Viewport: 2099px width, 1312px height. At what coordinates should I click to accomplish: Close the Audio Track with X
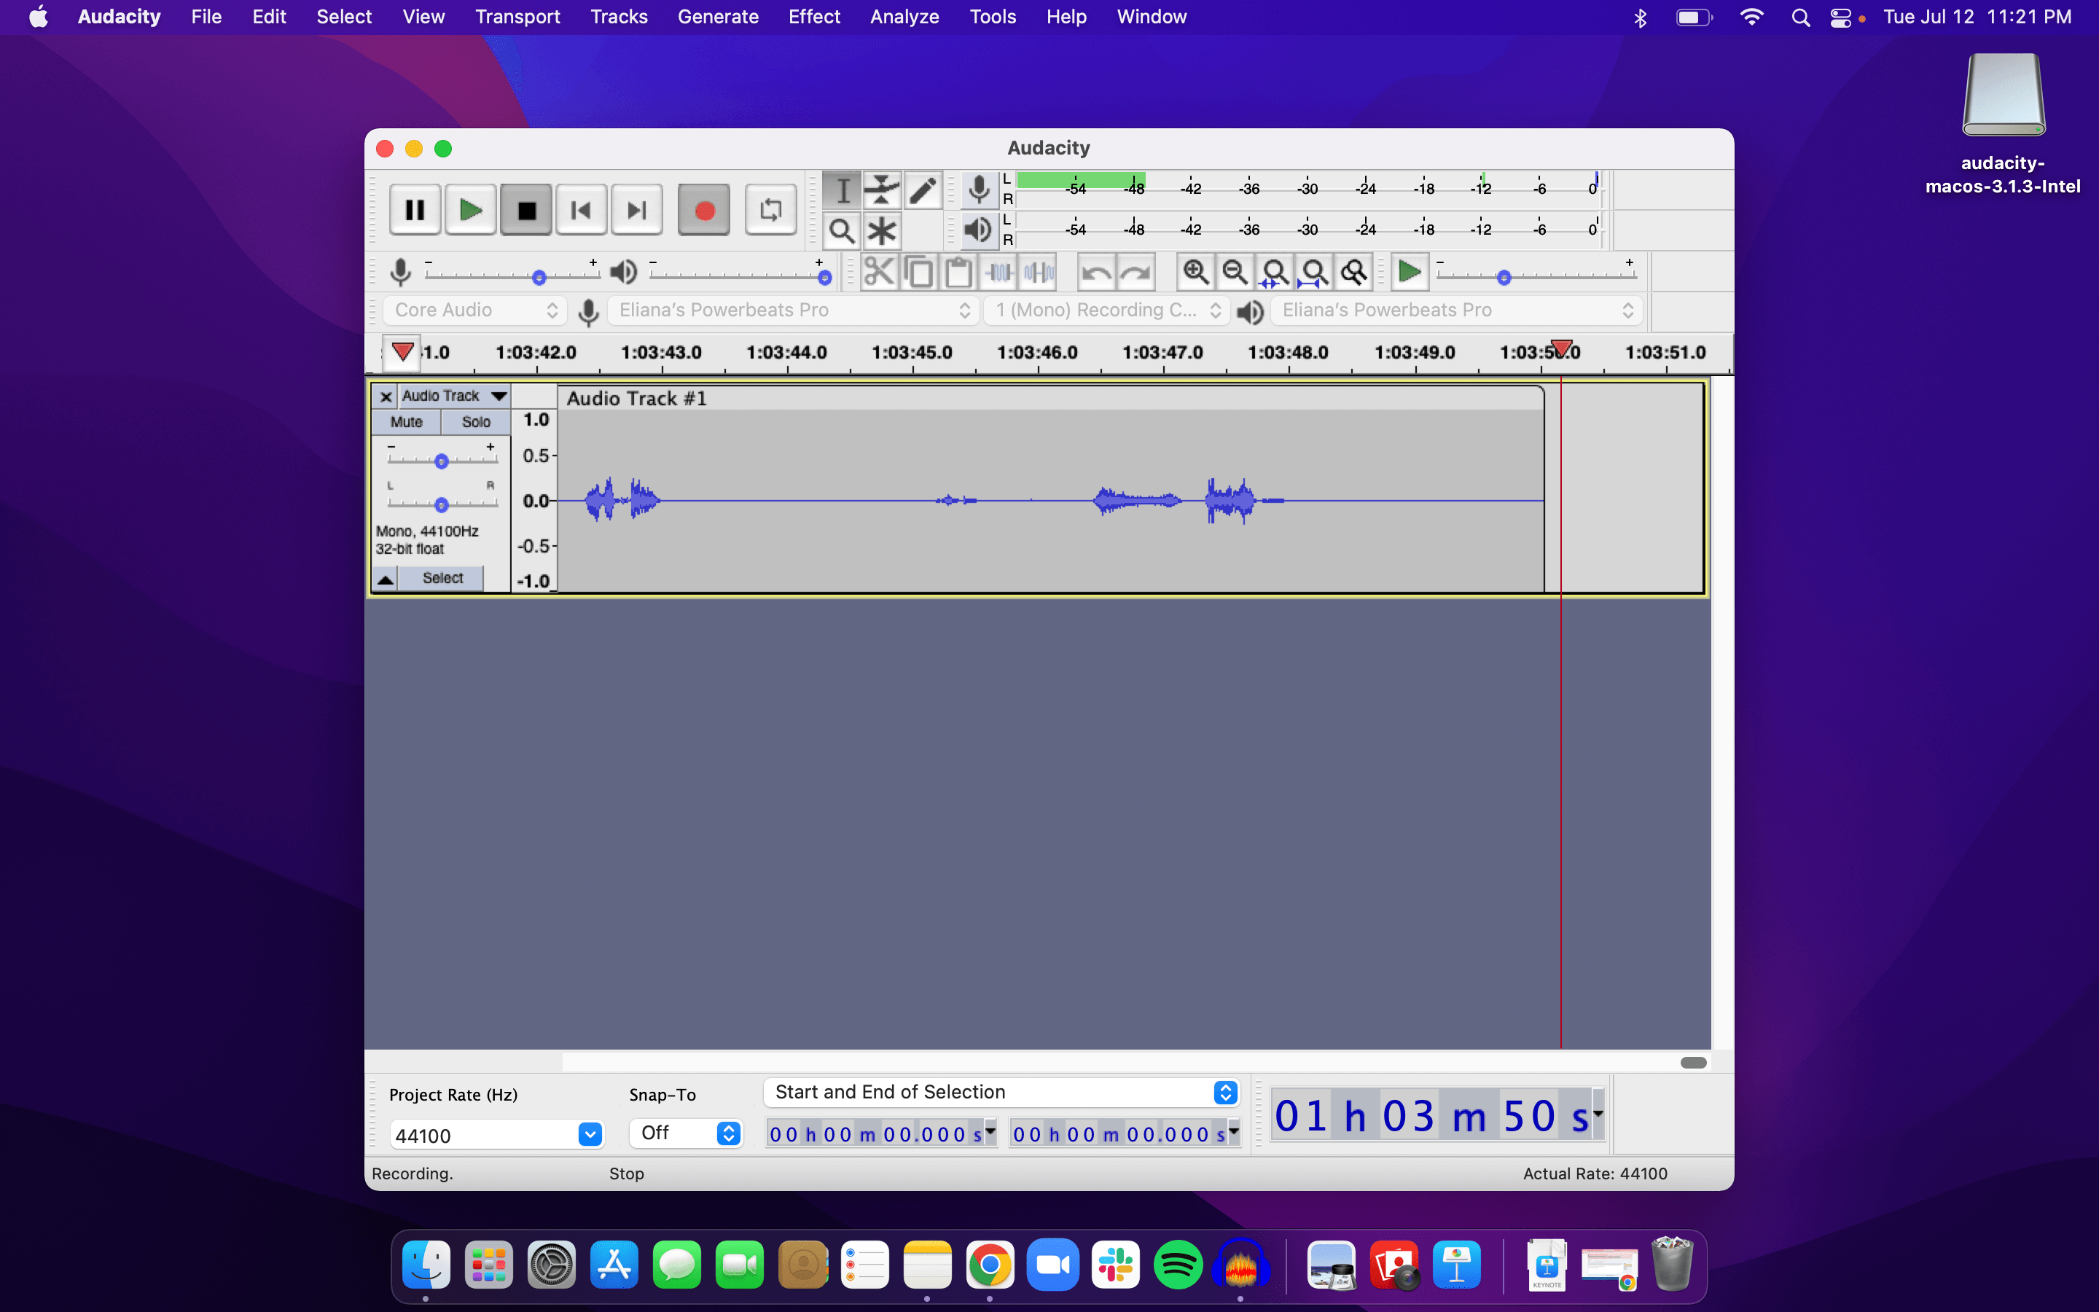(386, 397)
